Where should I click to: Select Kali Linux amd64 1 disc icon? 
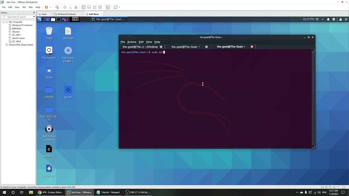[x=68, y=54]
